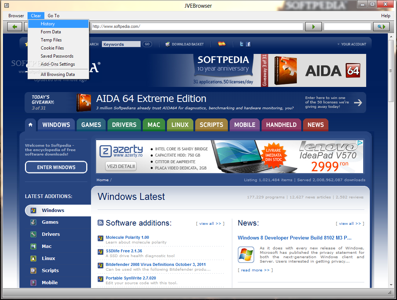Switch to the HANDHELD tab
Viewport: 397px width, 300px height.
tap(281, 125)
